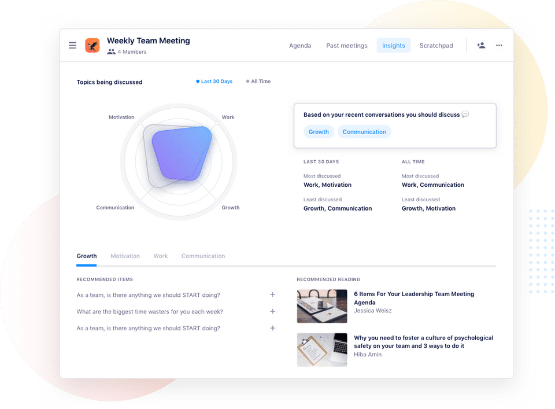Open the hamburger menu icon
The height and width of the screenshot is (409, 555).
[x=73, y=45]
